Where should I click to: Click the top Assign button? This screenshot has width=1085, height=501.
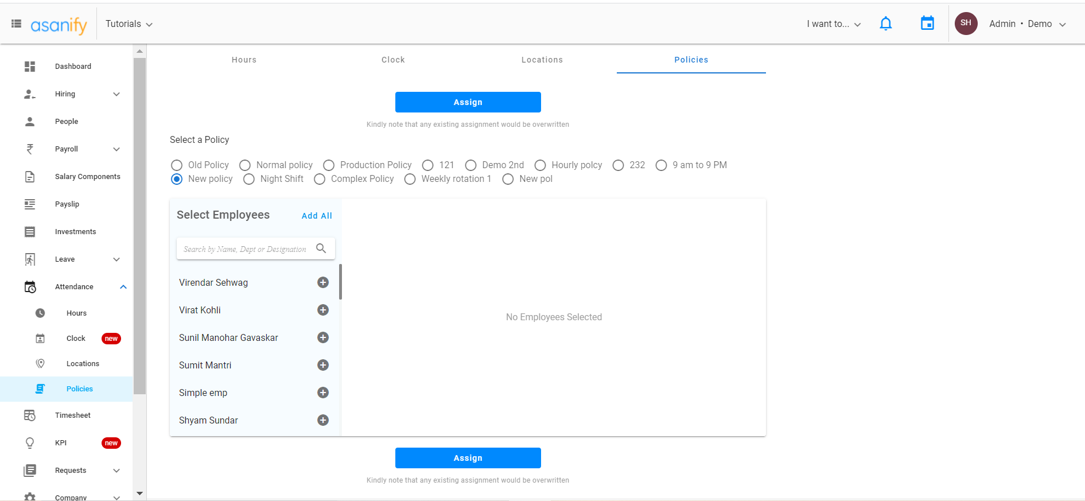pyautogui.click(x=468, y=102)
